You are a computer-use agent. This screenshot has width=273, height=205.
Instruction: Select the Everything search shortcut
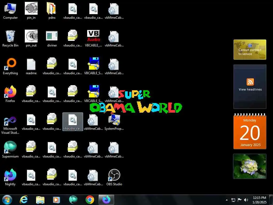pos(10,66)
